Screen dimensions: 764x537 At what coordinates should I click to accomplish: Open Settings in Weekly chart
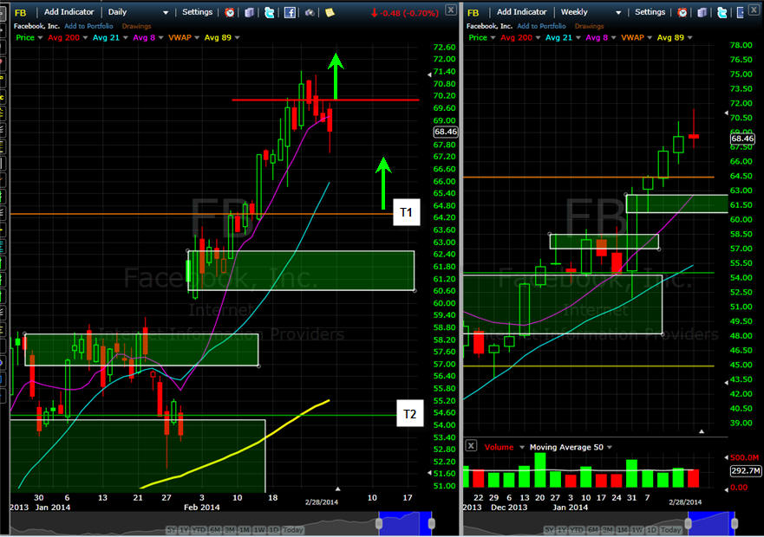coord(650,11)
